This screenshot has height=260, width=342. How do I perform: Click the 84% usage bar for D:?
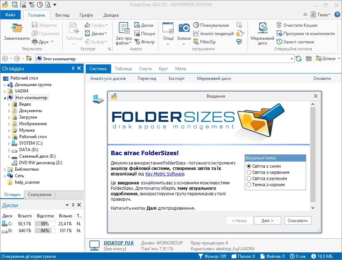coord(45,231)
